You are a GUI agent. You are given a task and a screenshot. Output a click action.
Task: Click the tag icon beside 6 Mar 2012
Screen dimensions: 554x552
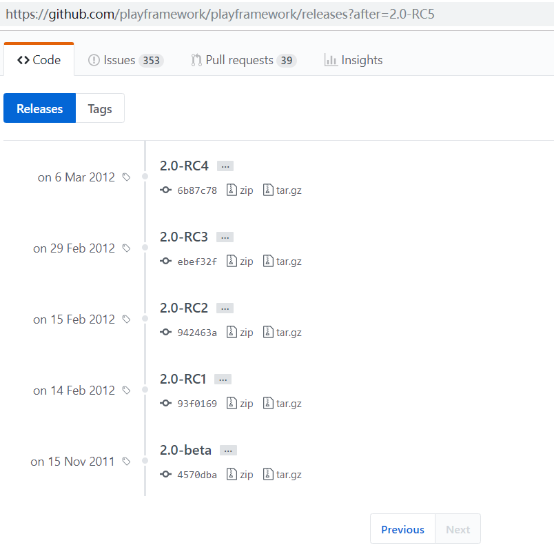(127, 177)
